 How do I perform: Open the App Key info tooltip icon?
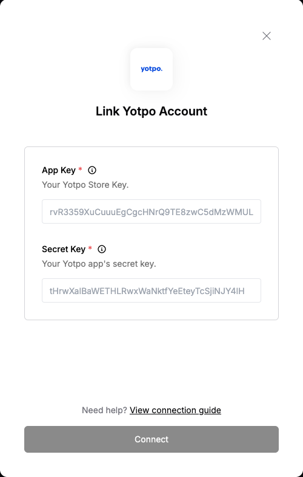tap(92, 170)
